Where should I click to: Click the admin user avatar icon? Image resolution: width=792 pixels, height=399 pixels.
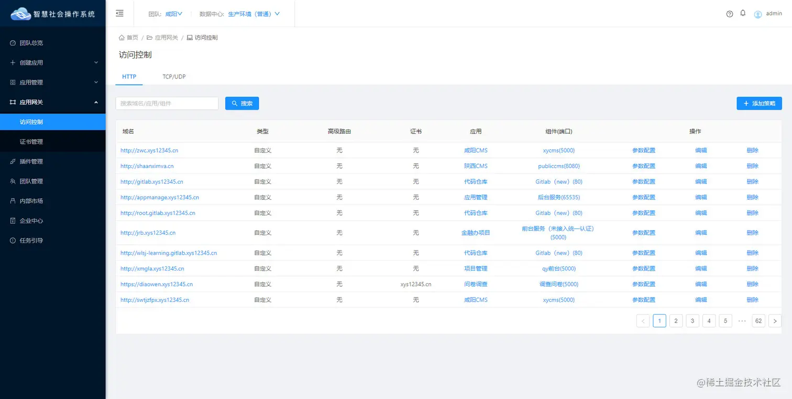(758, 14)
